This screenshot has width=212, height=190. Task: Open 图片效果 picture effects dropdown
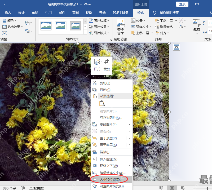99,27
